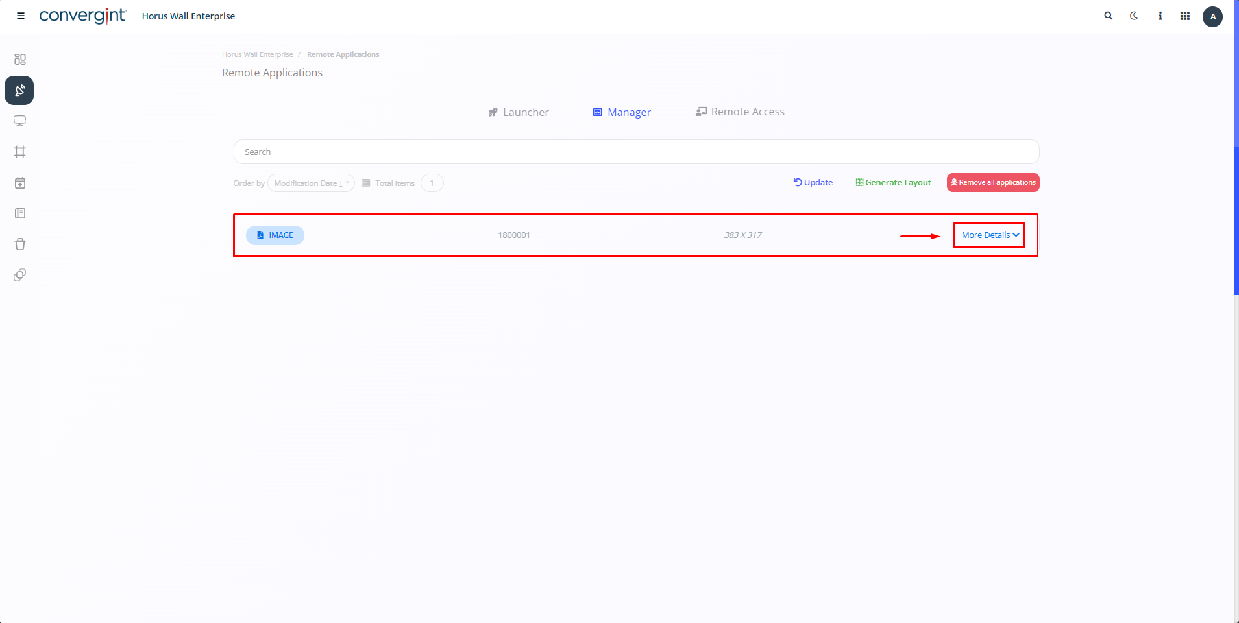Open the calendar plus scheduling icon
This screenshot has width=1239, height=623.
(x=20, y=183)
